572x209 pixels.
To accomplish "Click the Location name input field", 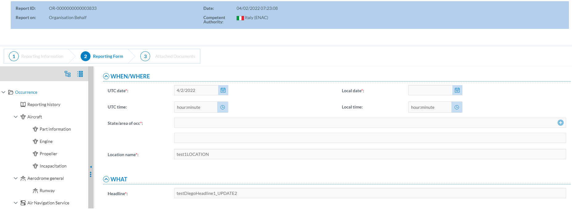I will tap(370, 154).
